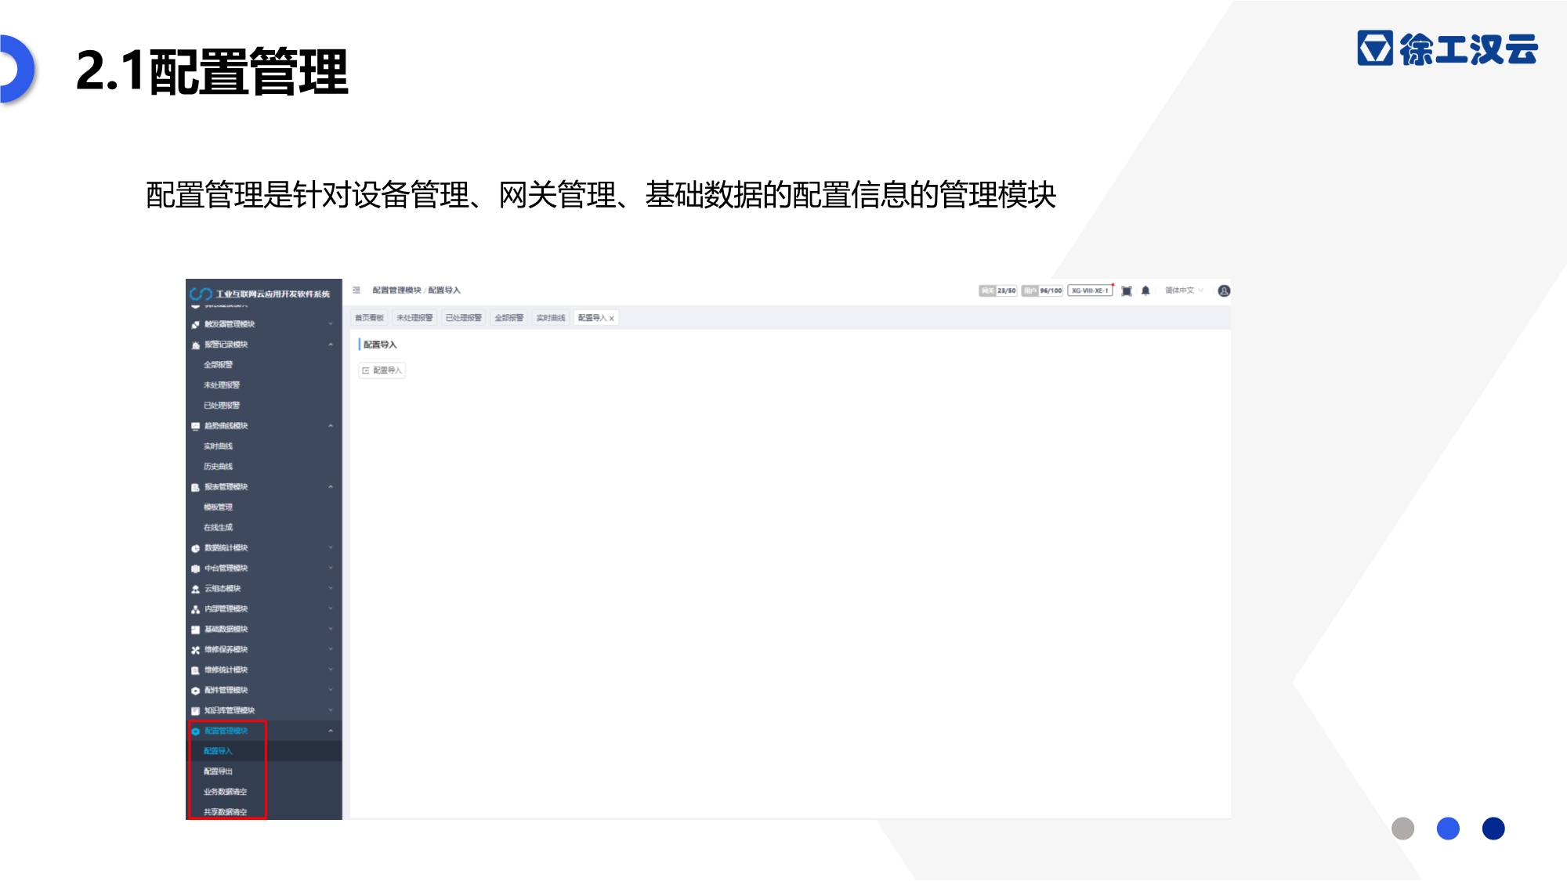Screen dimensions: 1567x881
Task: Open 历史曲线 in the sidebar
Action: tap(219, 467)
